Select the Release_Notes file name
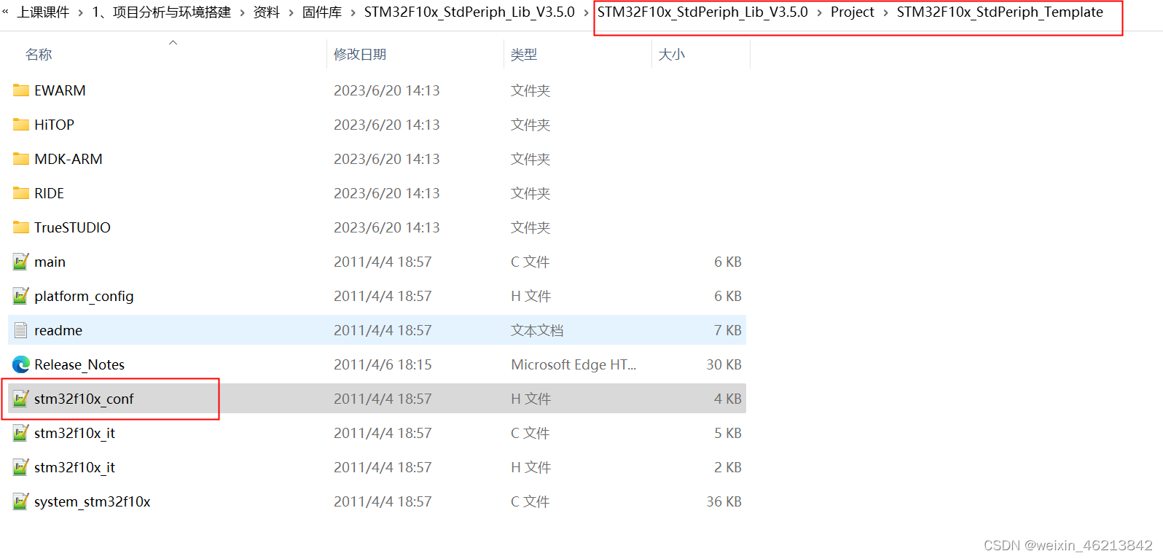Viewport: 1163px width, 559px height. (x=79, y=364)
